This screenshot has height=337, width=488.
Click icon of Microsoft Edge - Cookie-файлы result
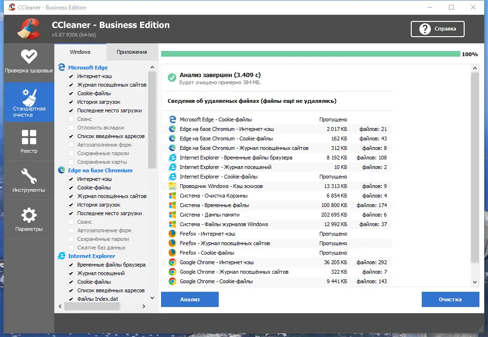tap(172, 119)
